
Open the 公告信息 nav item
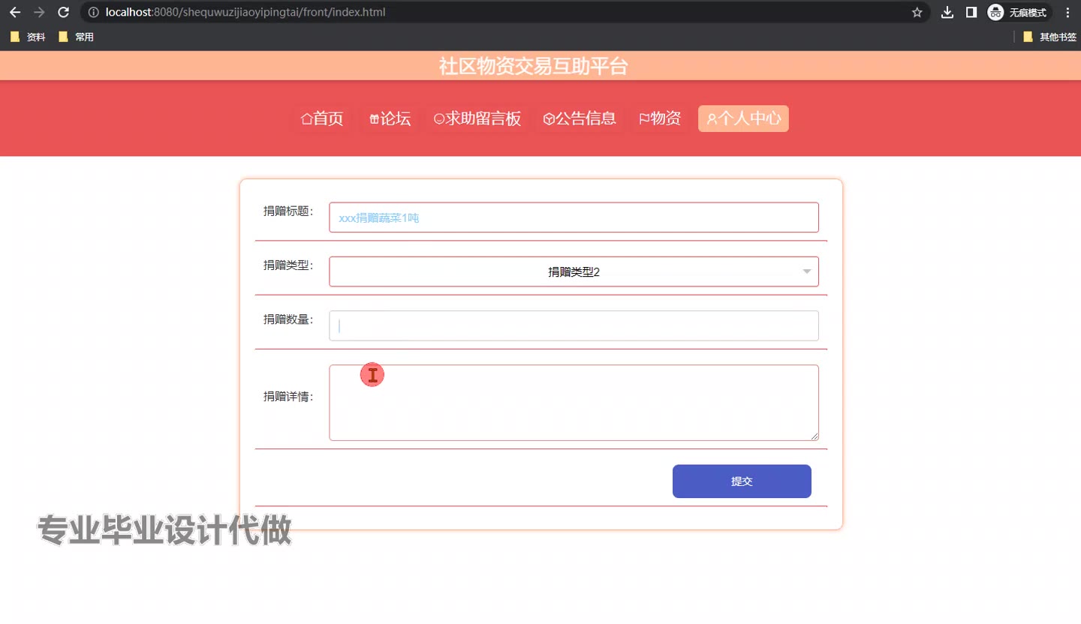click(580, 118)
